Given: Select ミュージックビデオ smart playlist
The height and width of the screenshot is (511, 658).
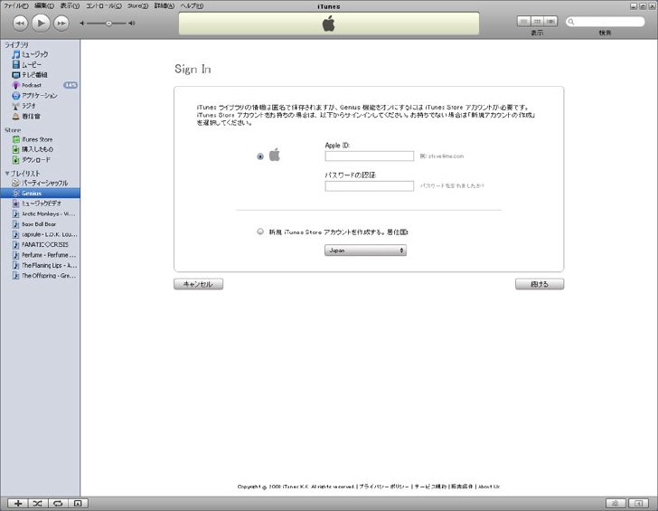Looking at the screenshot, I should point(40,203).
